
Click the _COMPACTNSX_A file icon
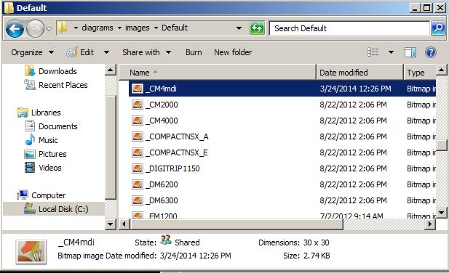[137, 136]
